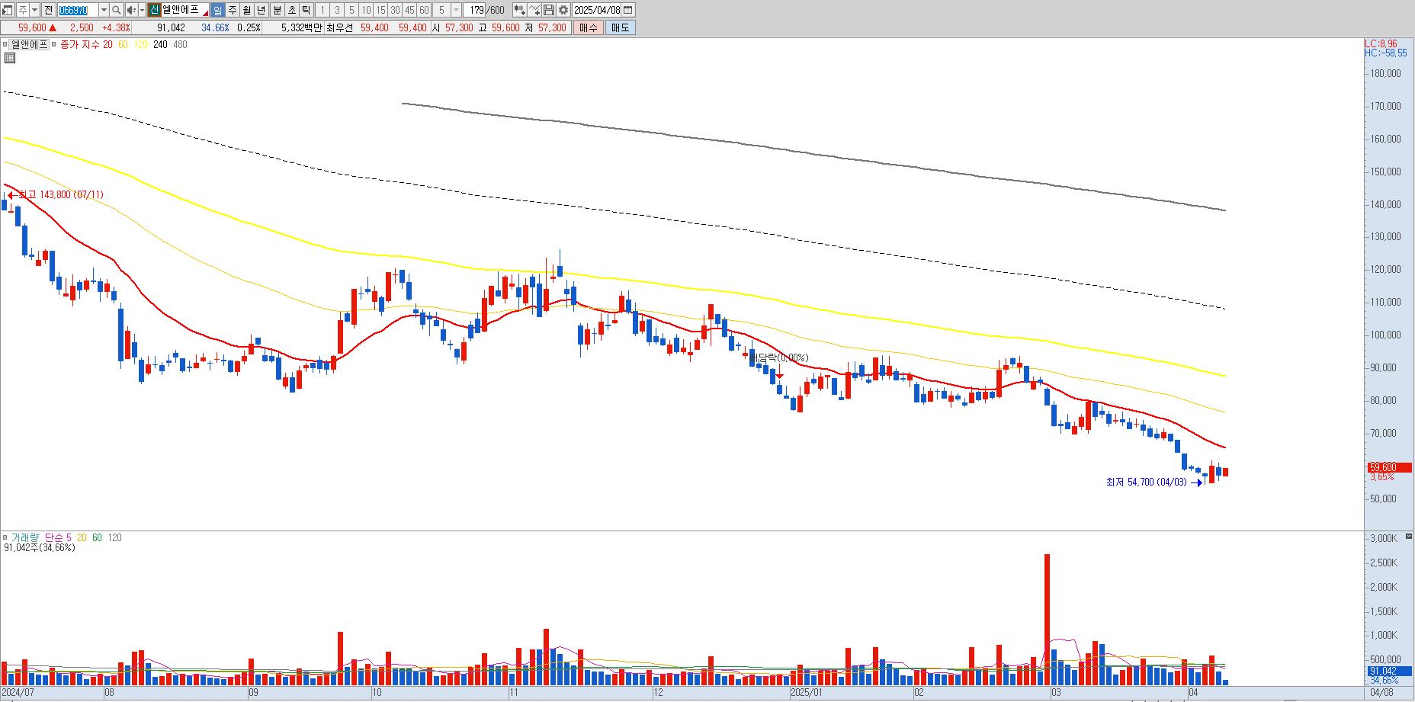Choose the 3 interval button

[337, 10]
